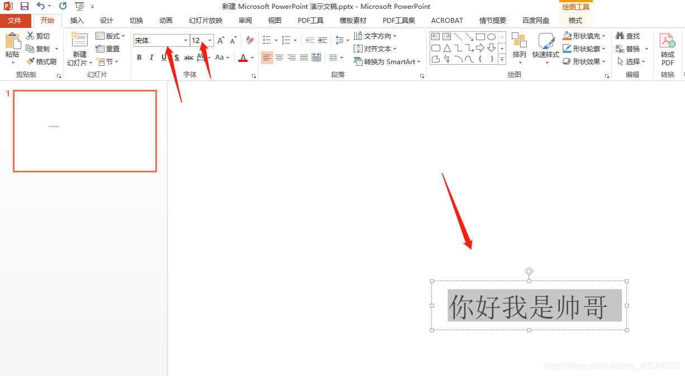This screenshot has width=685, height=376.
Task: Copy selection with the 复制 button
Action: (38, 49)
